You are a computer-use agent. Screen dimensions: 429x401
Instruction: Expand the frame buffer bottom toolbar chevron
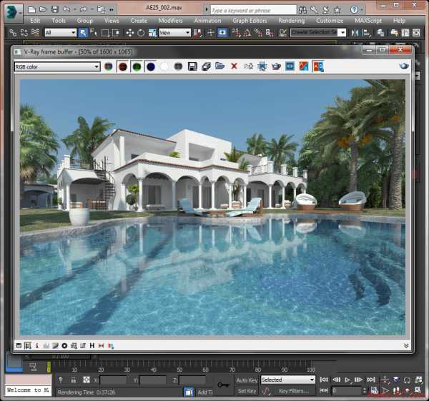pyautogui.click(x=406, y=346)
